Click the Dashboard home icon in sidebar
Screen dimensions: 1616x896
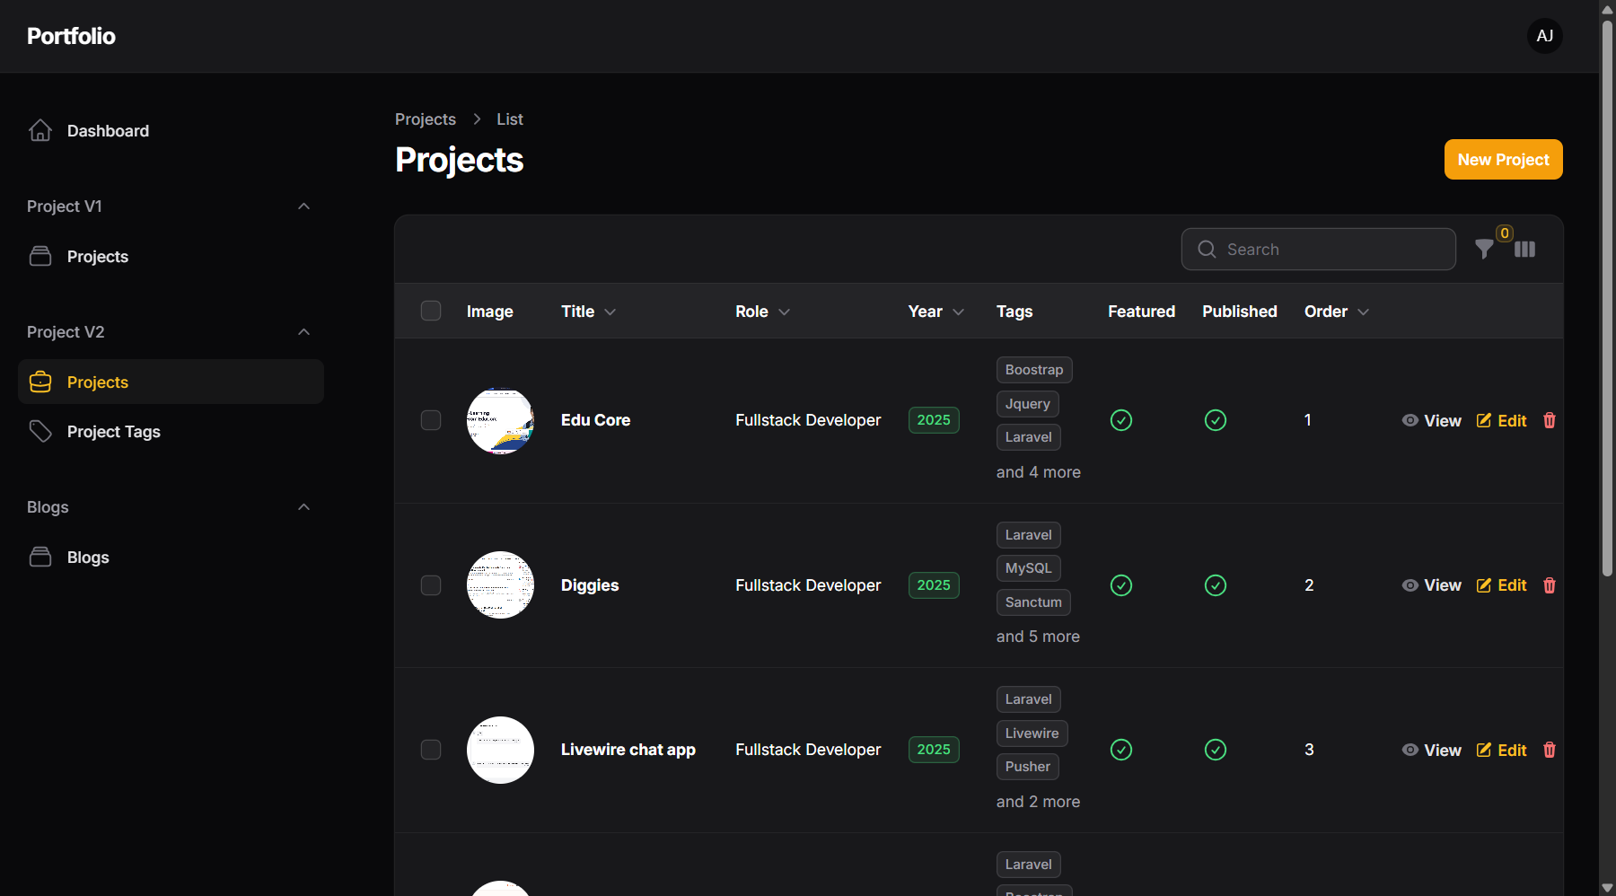pyautogui.click(x=40, y=131)
